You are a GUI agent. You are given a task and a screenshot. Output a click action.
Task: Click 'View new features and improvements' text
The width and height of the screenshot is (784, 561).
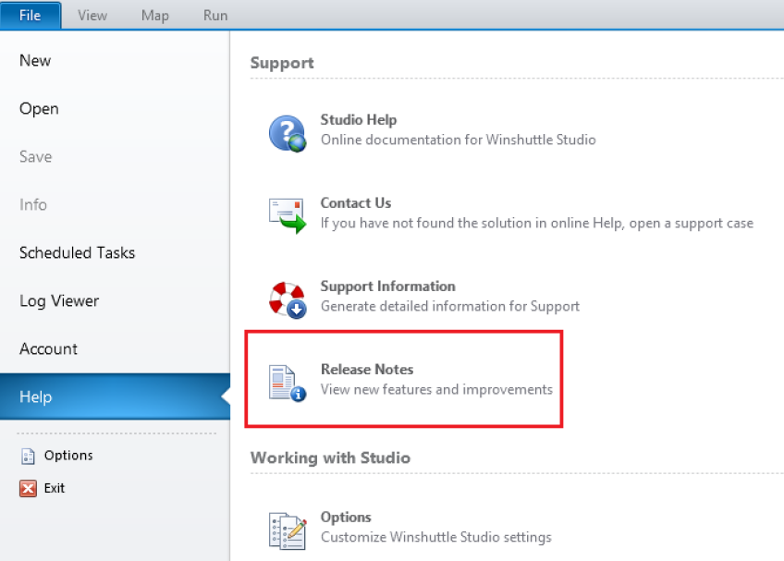tap(436, 389)
